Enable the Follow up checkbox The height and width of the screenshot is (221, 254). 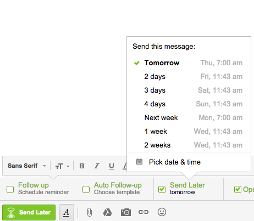click(10, 189)
